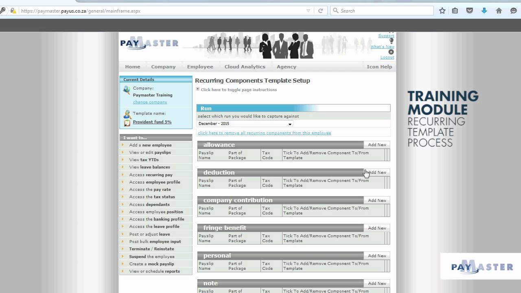Select Access dependants
Viewport: 521px width, 293px height.
(x=149, y=204)
